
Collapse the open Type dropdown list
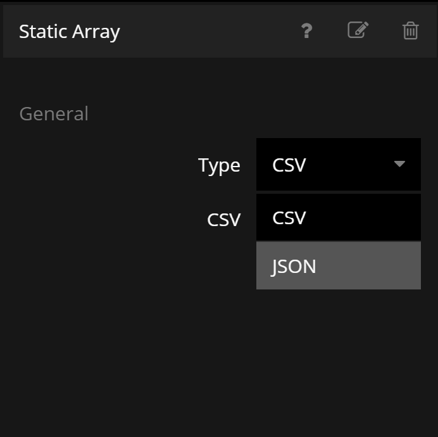coord(399,164)
